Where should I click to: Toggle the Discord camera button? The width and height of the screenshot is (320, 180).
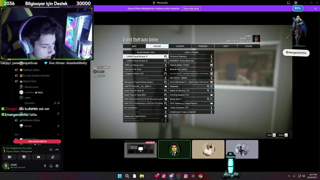tap(9, 157)
